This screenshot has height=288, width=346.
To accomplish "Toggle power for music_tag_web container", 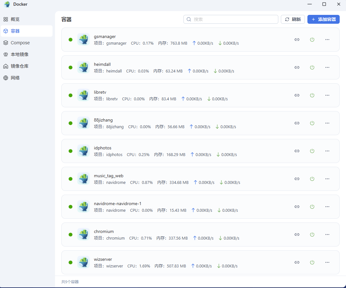I will pos(312,179).
